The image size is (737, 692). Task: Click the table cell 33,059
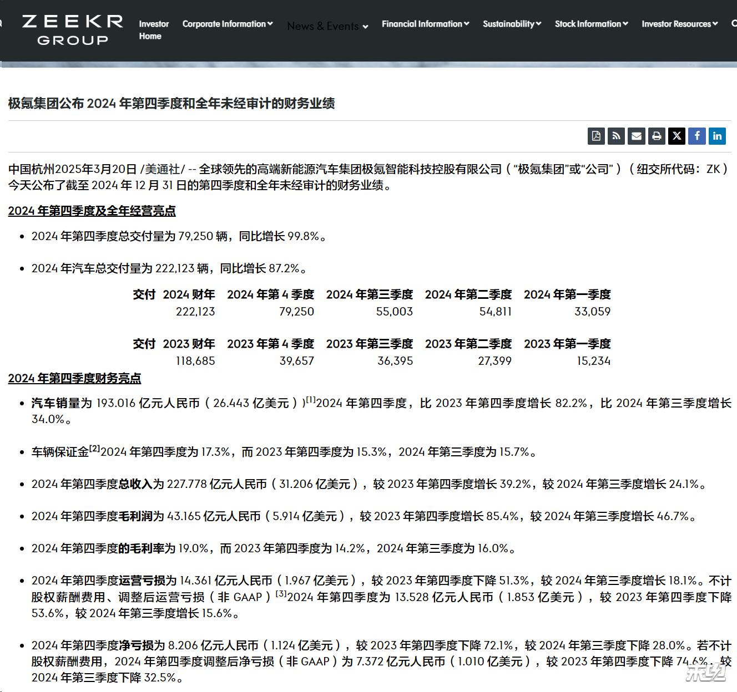click(x=592, y=312)
